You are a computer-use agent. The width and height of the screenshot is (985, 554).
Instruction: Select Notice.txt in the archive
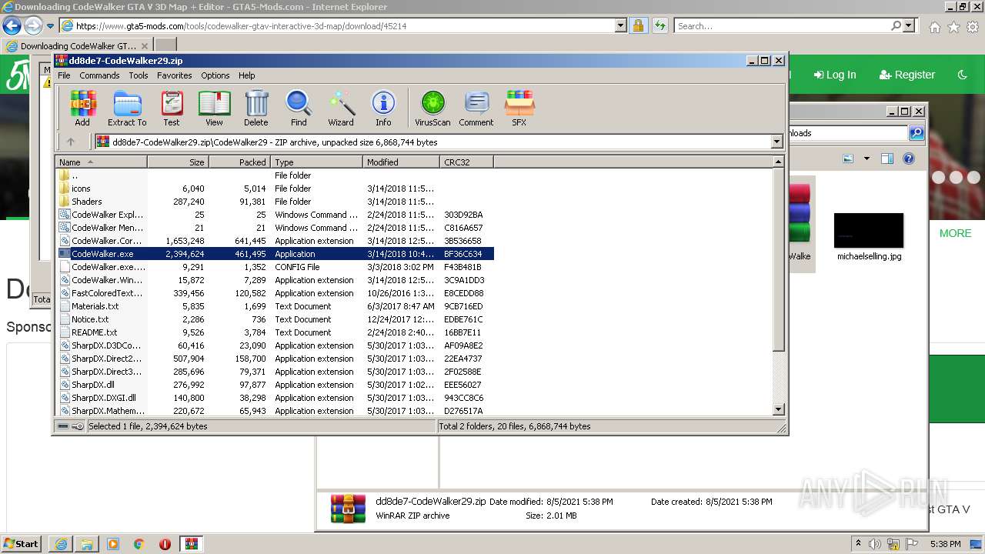275,319
